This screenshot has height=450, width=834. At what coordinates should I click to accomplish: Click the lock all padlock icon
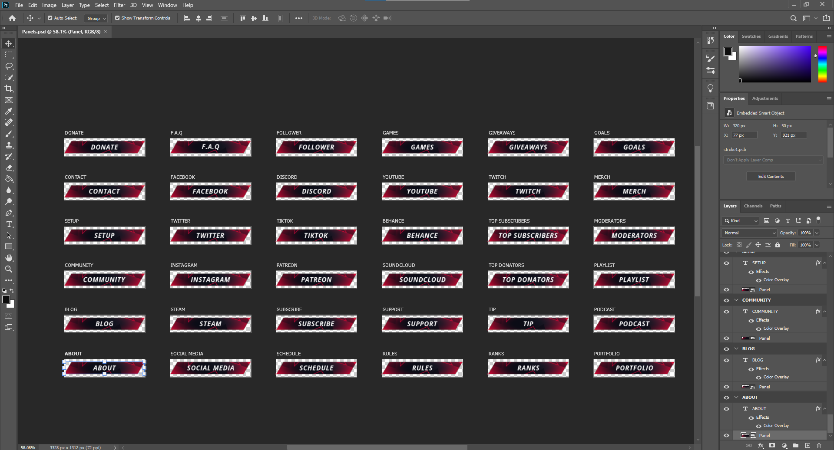tap(778, 245)
